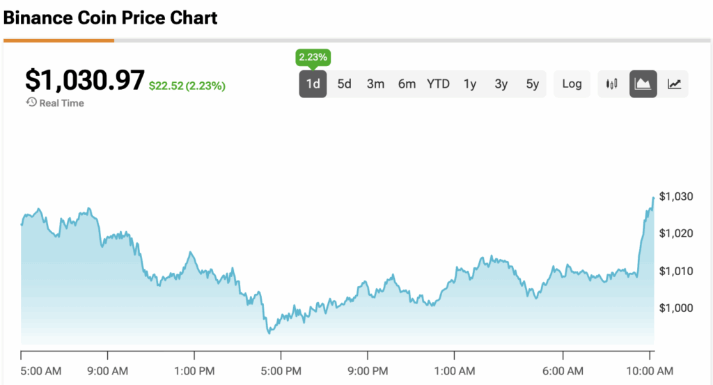The height and width of the screenshot is (385, 713).
Task: Switch chart to 1y range
Action: (x=470, y=84)
